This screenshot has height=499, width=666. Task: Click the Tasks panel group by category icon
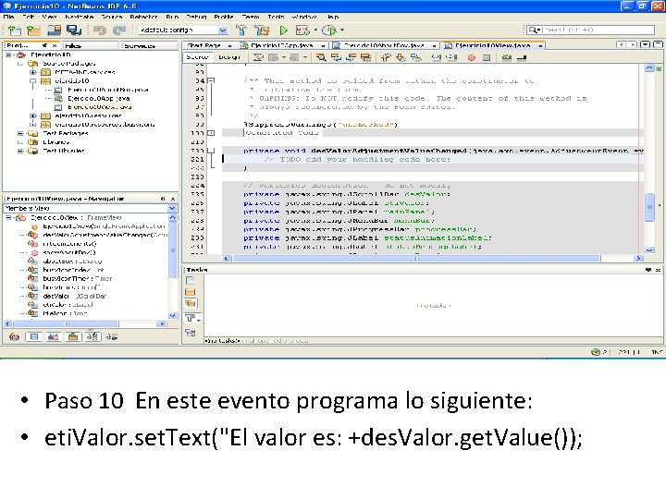(190, 333)
